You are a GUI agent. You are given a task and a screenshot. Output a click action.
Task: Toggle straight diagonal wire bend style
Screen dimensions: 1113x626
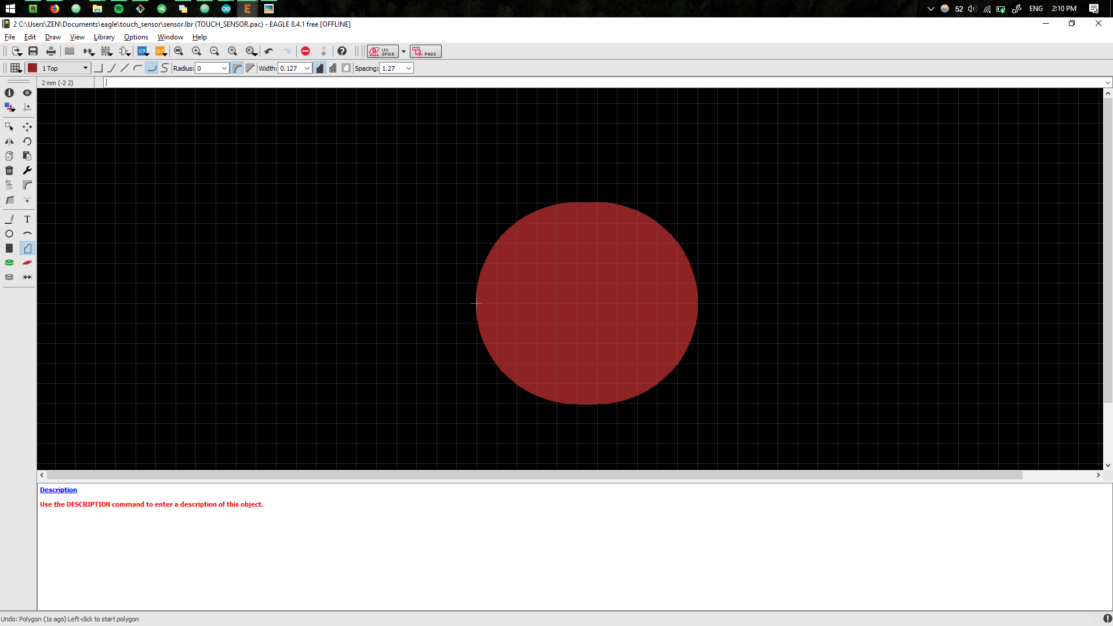click(x=125, y=68)
